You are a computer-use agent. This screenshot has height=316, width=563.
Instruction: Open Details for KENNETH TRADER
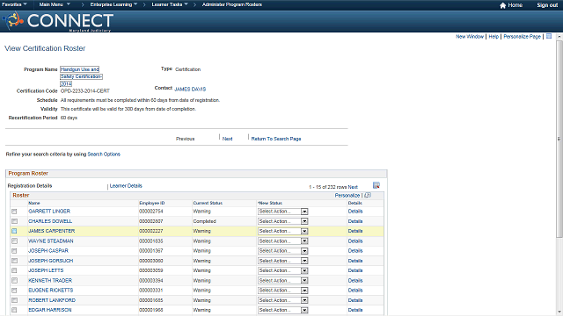[x=355, y=281]
